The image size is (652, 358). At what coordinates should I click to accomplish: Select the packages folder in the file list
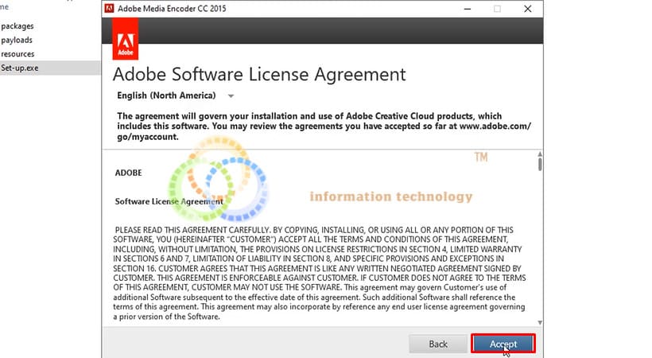[17, 26]
